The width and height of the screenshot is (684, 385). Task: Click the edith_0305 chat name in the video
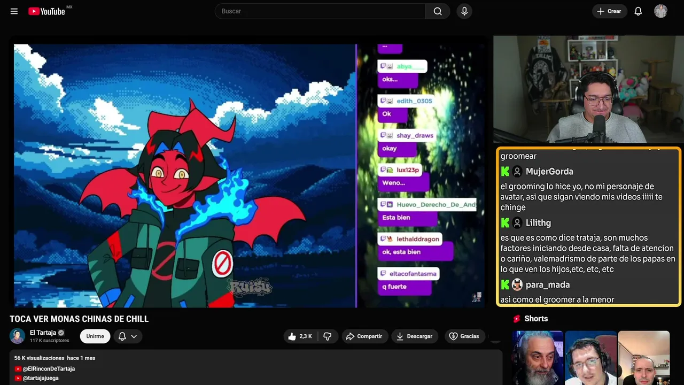click(414, 101)
